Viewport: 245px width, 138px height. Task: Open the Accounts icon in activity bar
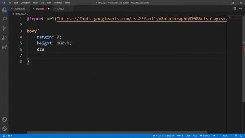[x=4, y=119]
